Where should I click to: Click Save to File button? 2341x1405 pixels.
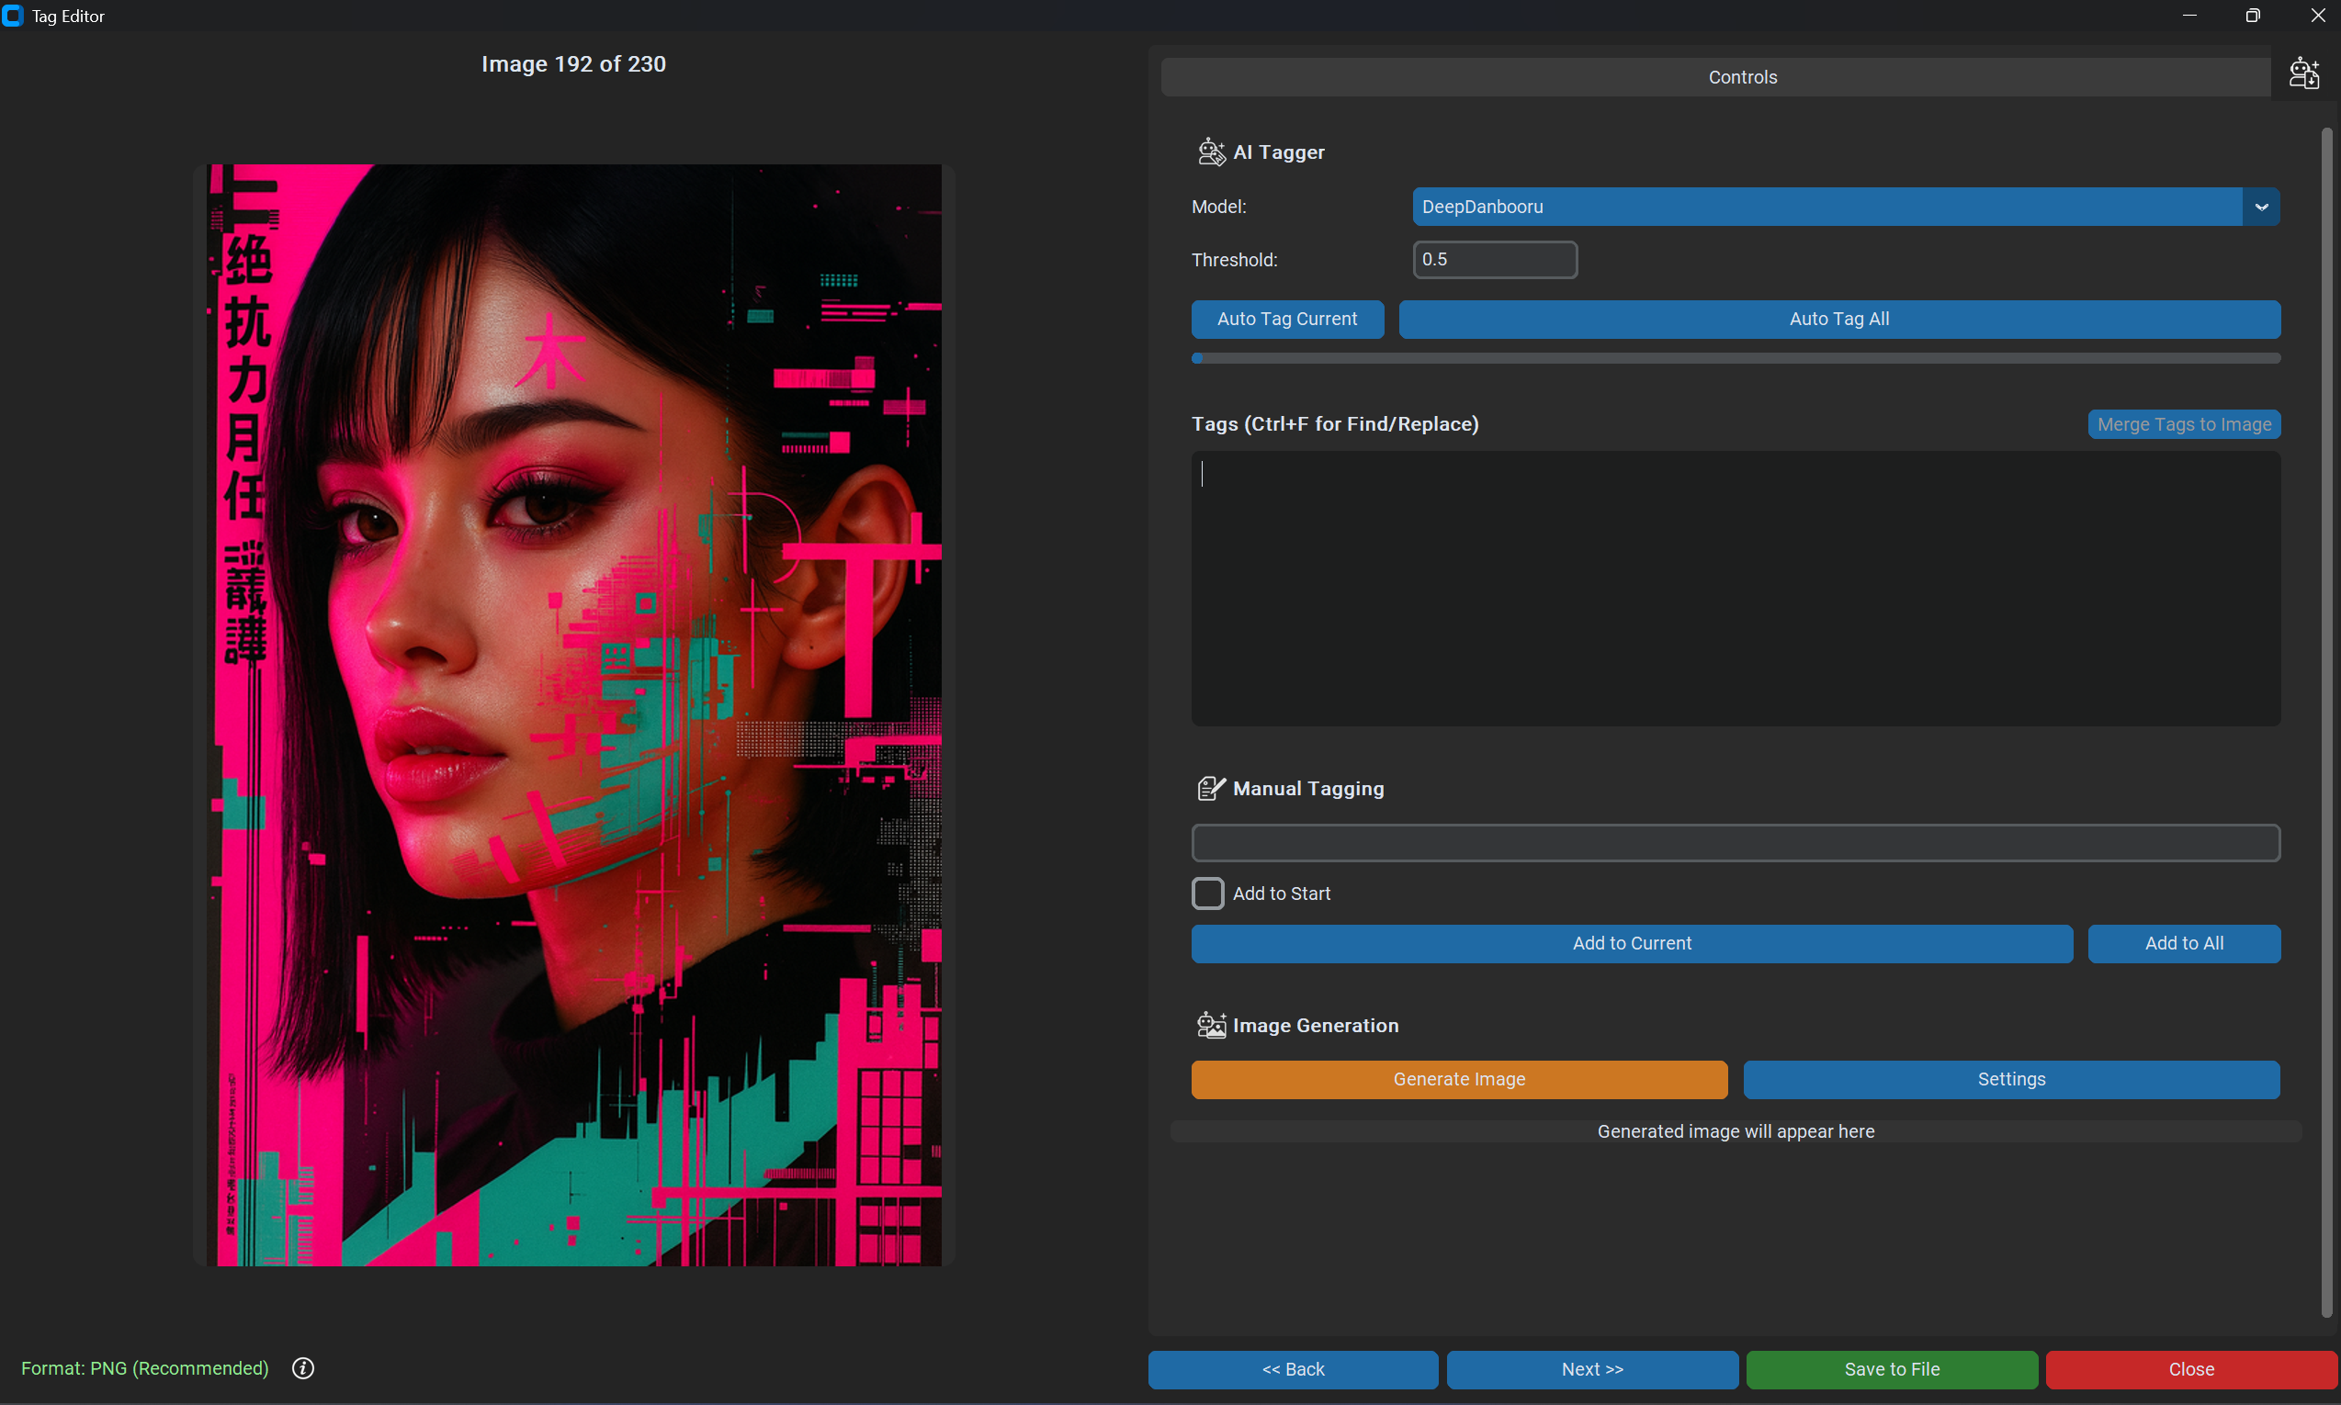point(1891,1369)
